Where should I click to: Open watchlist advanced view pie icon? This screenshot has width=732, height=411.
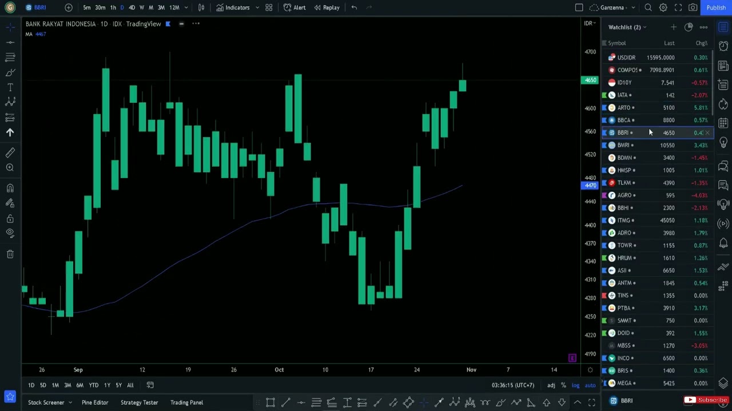click(689, 27)
